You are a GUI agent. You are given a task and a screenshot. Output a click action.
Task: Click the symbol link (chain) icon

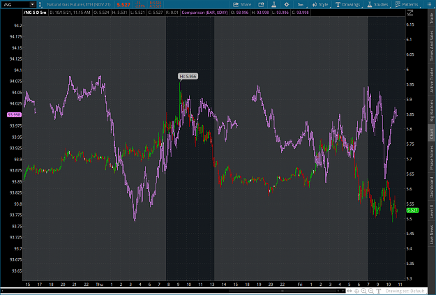pos(40,4)
